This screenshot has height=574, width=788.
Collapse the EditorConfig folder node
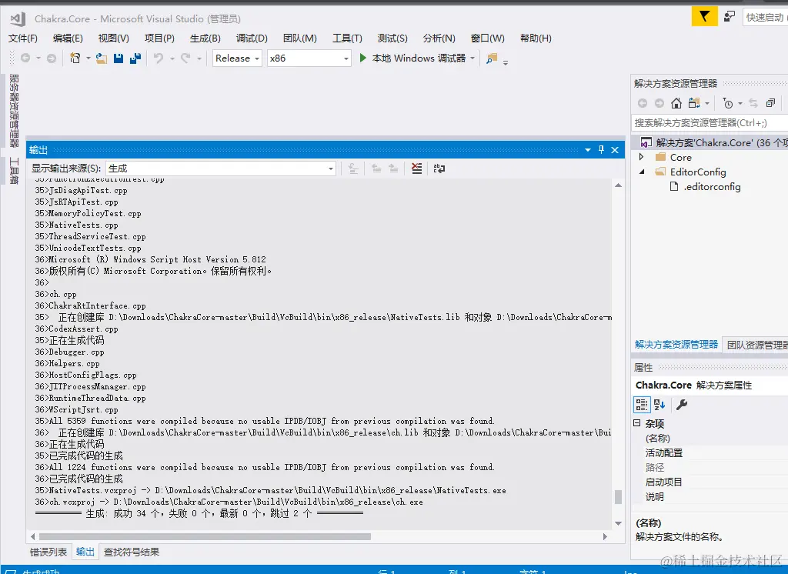(642, 172)
